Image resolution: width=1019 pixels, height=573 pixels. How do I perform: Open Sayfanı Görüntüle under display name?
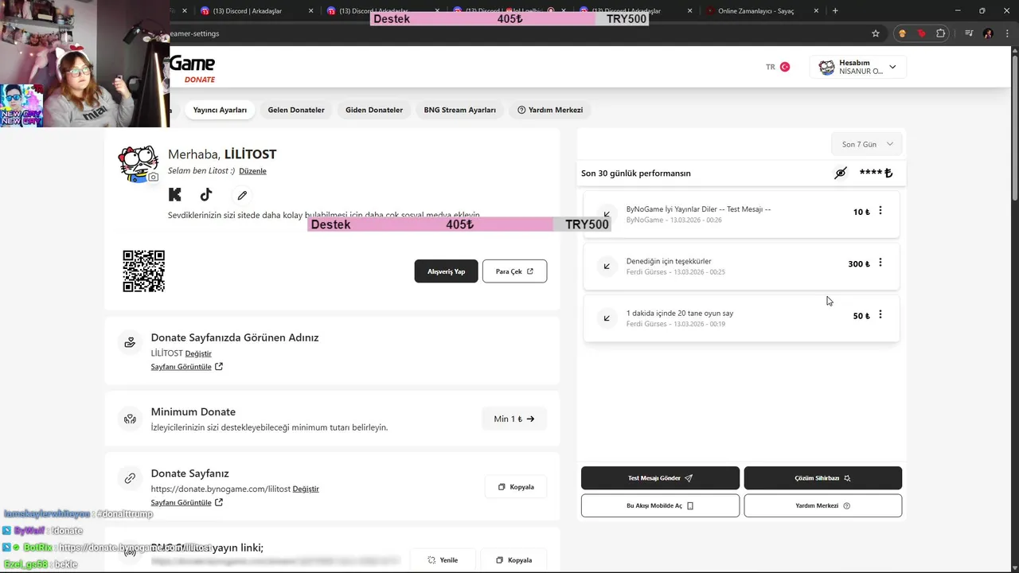pos(187,367)
